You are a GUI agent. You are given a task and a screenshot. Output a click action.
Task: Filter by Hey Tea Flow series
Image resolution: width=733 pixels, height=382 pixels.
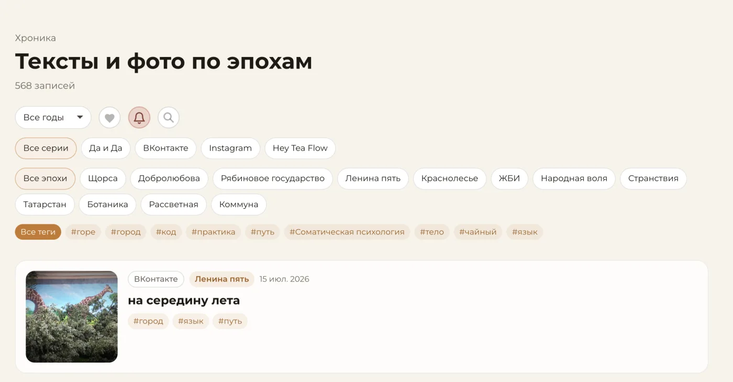coord(300,148)
